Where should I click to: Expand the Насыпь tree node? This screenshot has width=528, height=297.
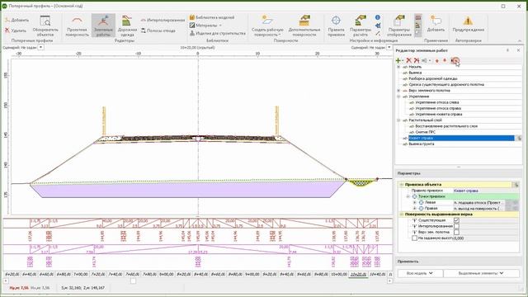click(x=398, y=67)
